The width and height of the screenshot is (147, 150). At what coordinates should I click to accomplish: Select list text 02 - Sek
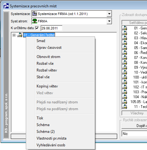(141, 33)
